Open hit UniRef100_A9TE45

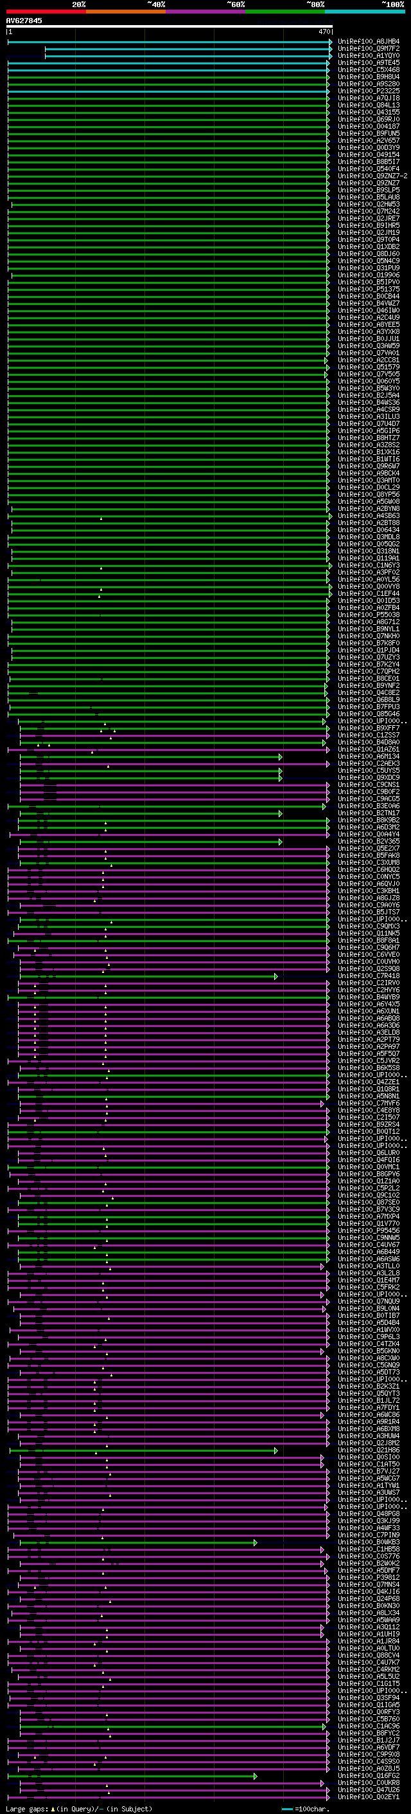click(368, 62)
